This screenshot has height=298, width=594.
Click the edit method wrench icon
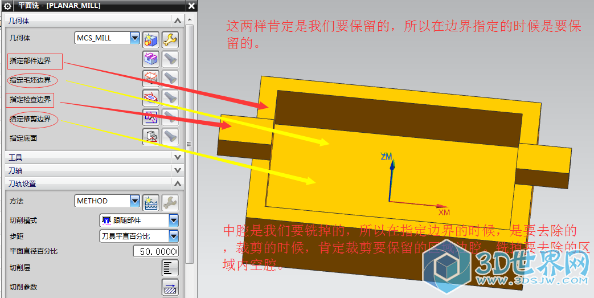170,203
